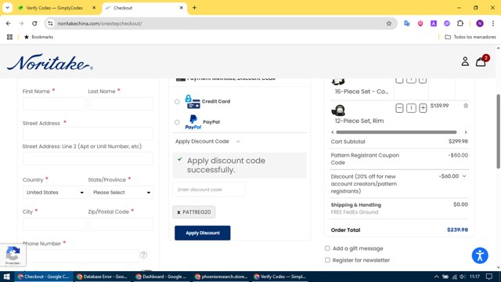Screen dimensions: 501x282
Task: Open the State/Province dropdown
Action: [x=121, y=193]
